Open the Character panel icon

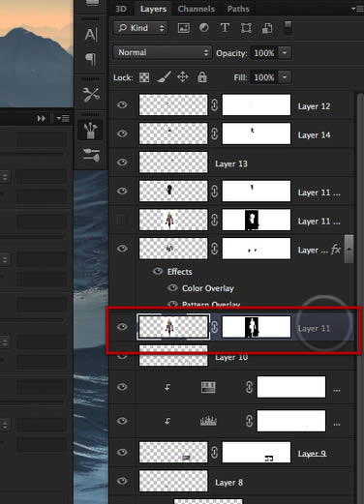pos(91,34)
